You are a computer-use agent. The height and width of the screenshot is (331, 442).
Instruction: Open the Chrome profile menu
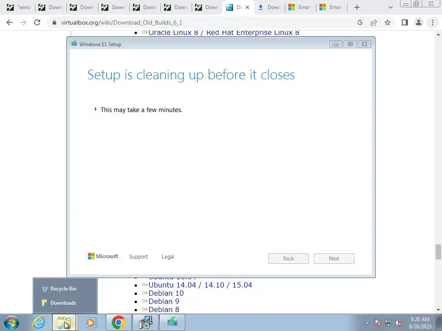coord(419,22)
